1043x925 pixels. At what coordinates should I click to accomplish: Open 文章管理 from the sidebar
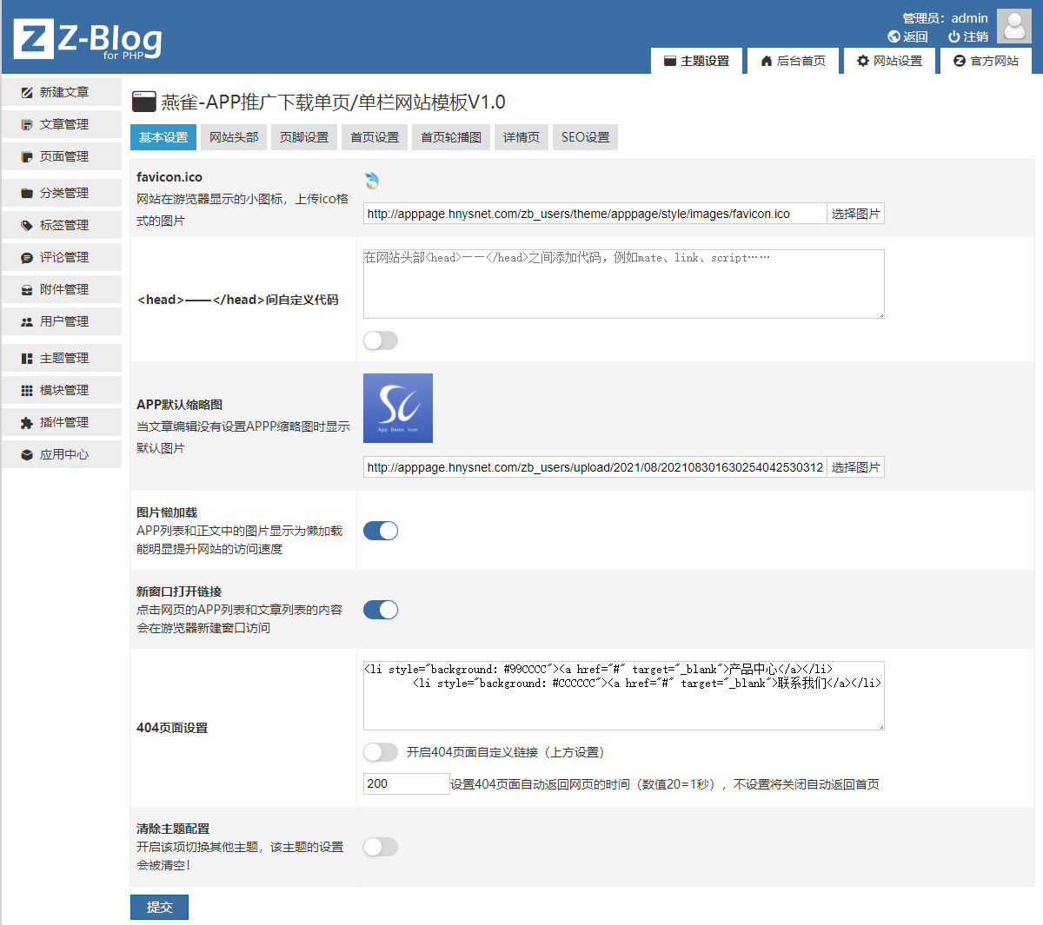tap(61, 123)
